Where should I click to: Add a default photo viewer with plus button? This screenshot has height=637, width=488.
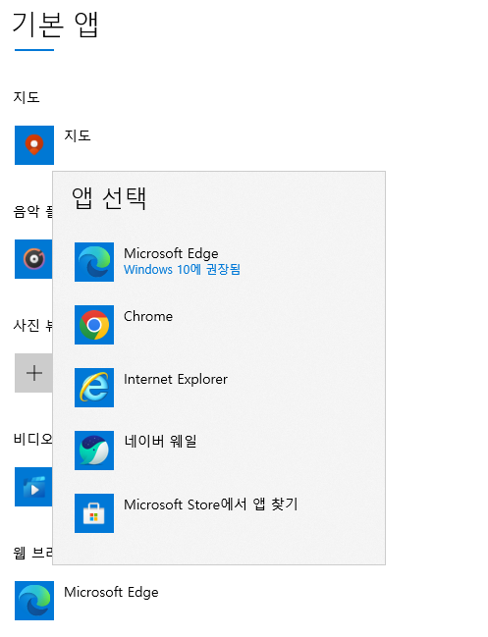coord(33,373)
